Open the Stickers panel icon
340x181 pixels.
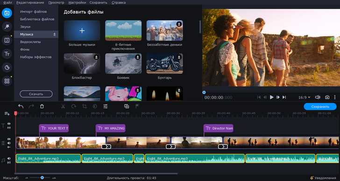(7, 67)
